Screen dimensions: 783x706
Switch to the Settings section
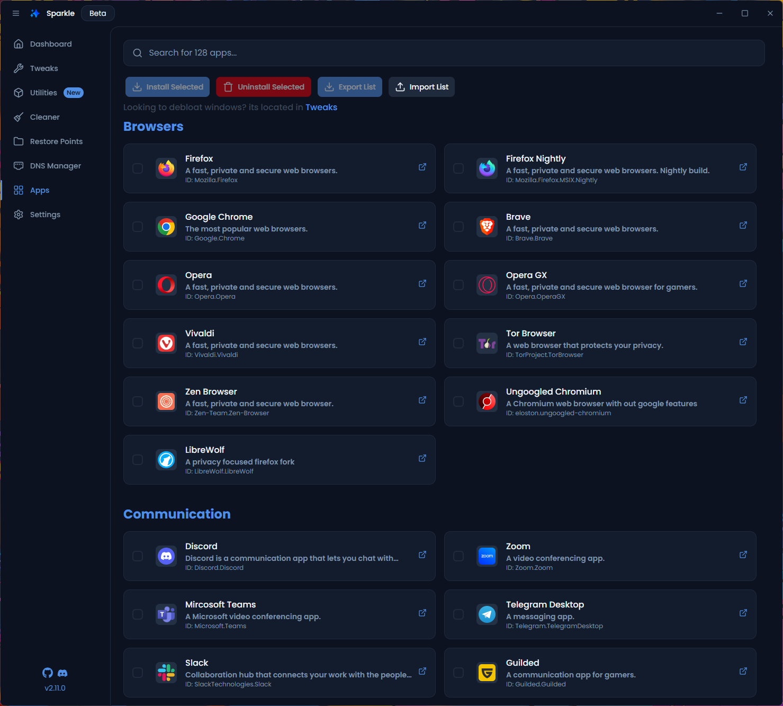[45, 214]
